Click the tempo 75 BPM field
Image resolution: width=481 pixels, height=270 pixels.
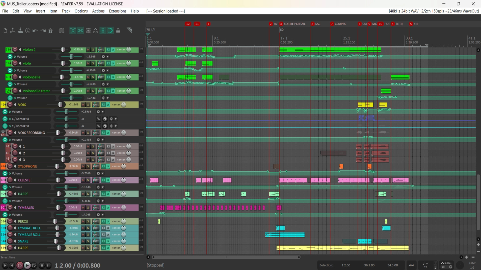click(x=425, y=267)
